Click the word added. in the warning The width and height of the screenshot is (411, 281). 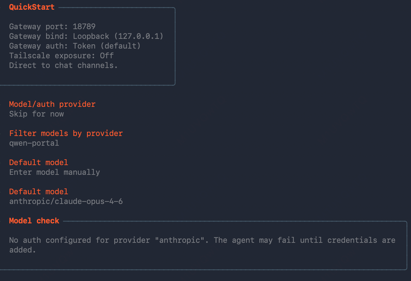coord(22,250)
